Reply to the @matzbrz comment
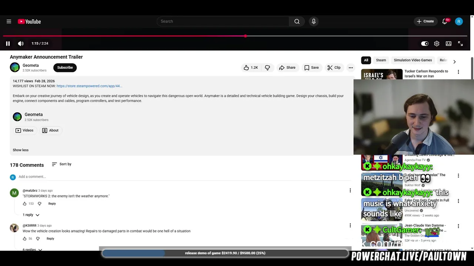Viewport: 474px width, 266px height. pyautogui.click(x=52, y=204)
